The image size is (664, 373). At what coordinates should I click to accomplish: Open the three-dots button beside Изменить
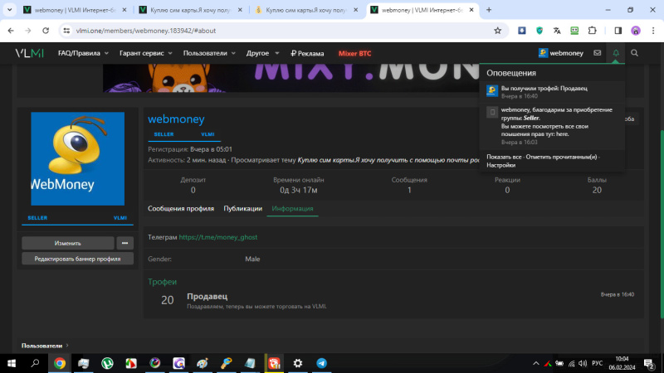coord(125,243)
